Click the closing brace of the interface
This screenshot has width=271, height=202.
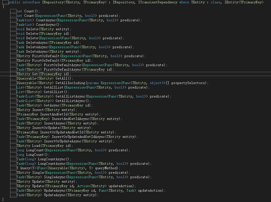coord(3,199)
